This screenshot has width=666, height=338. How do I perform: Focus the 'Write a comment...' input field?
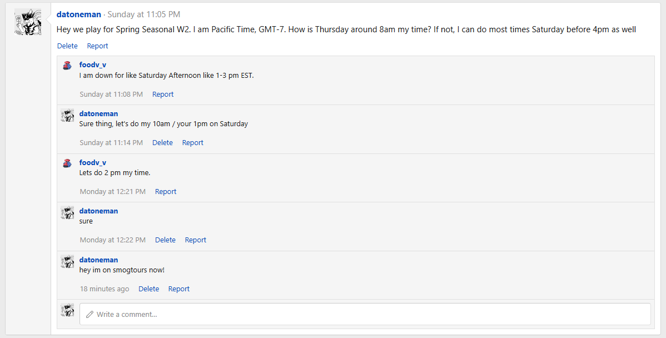(367, 314)
